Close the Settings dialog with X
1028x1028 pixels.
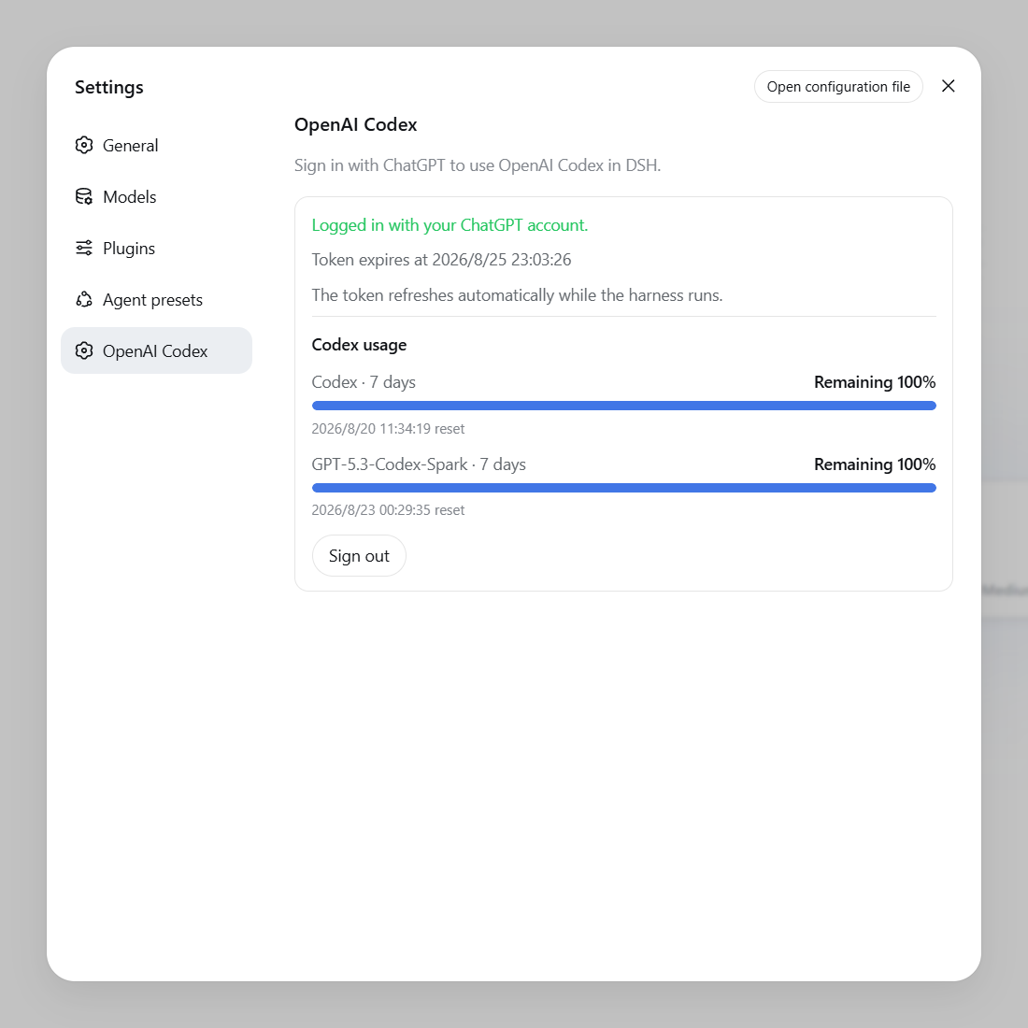click(x=948, y=86)
